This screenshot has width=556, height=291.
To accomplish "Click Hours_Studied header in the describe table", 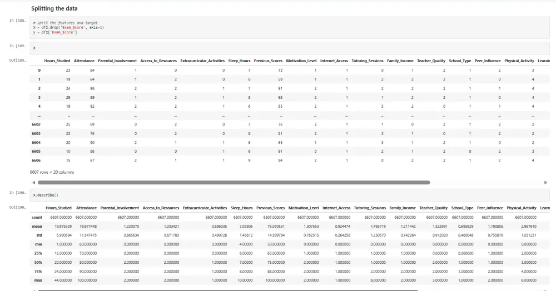I will [58, 208].
